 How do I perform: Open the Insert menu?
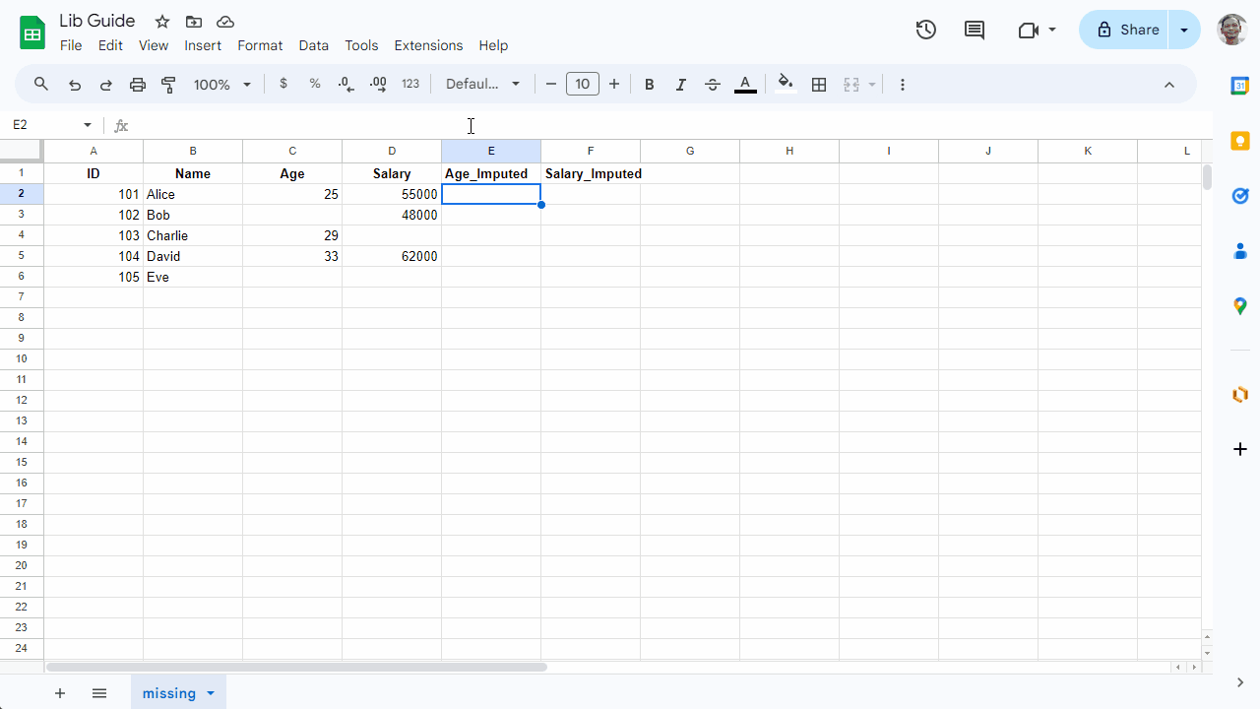[x=203, y=45]
